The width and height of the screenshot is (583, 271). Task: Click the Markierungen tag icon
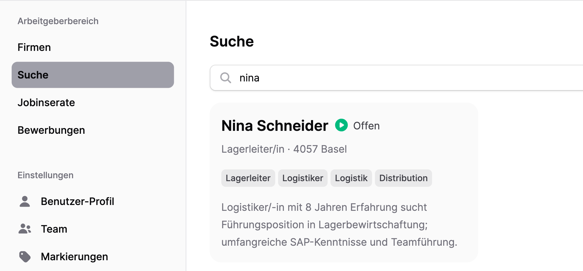[x=25, y=256]
